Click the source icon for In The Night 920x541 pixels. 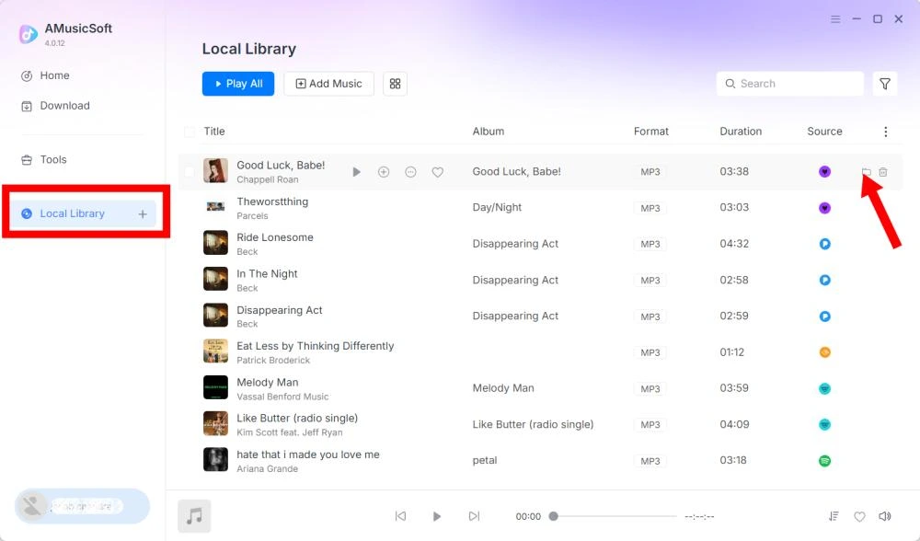tap(825, 281)
